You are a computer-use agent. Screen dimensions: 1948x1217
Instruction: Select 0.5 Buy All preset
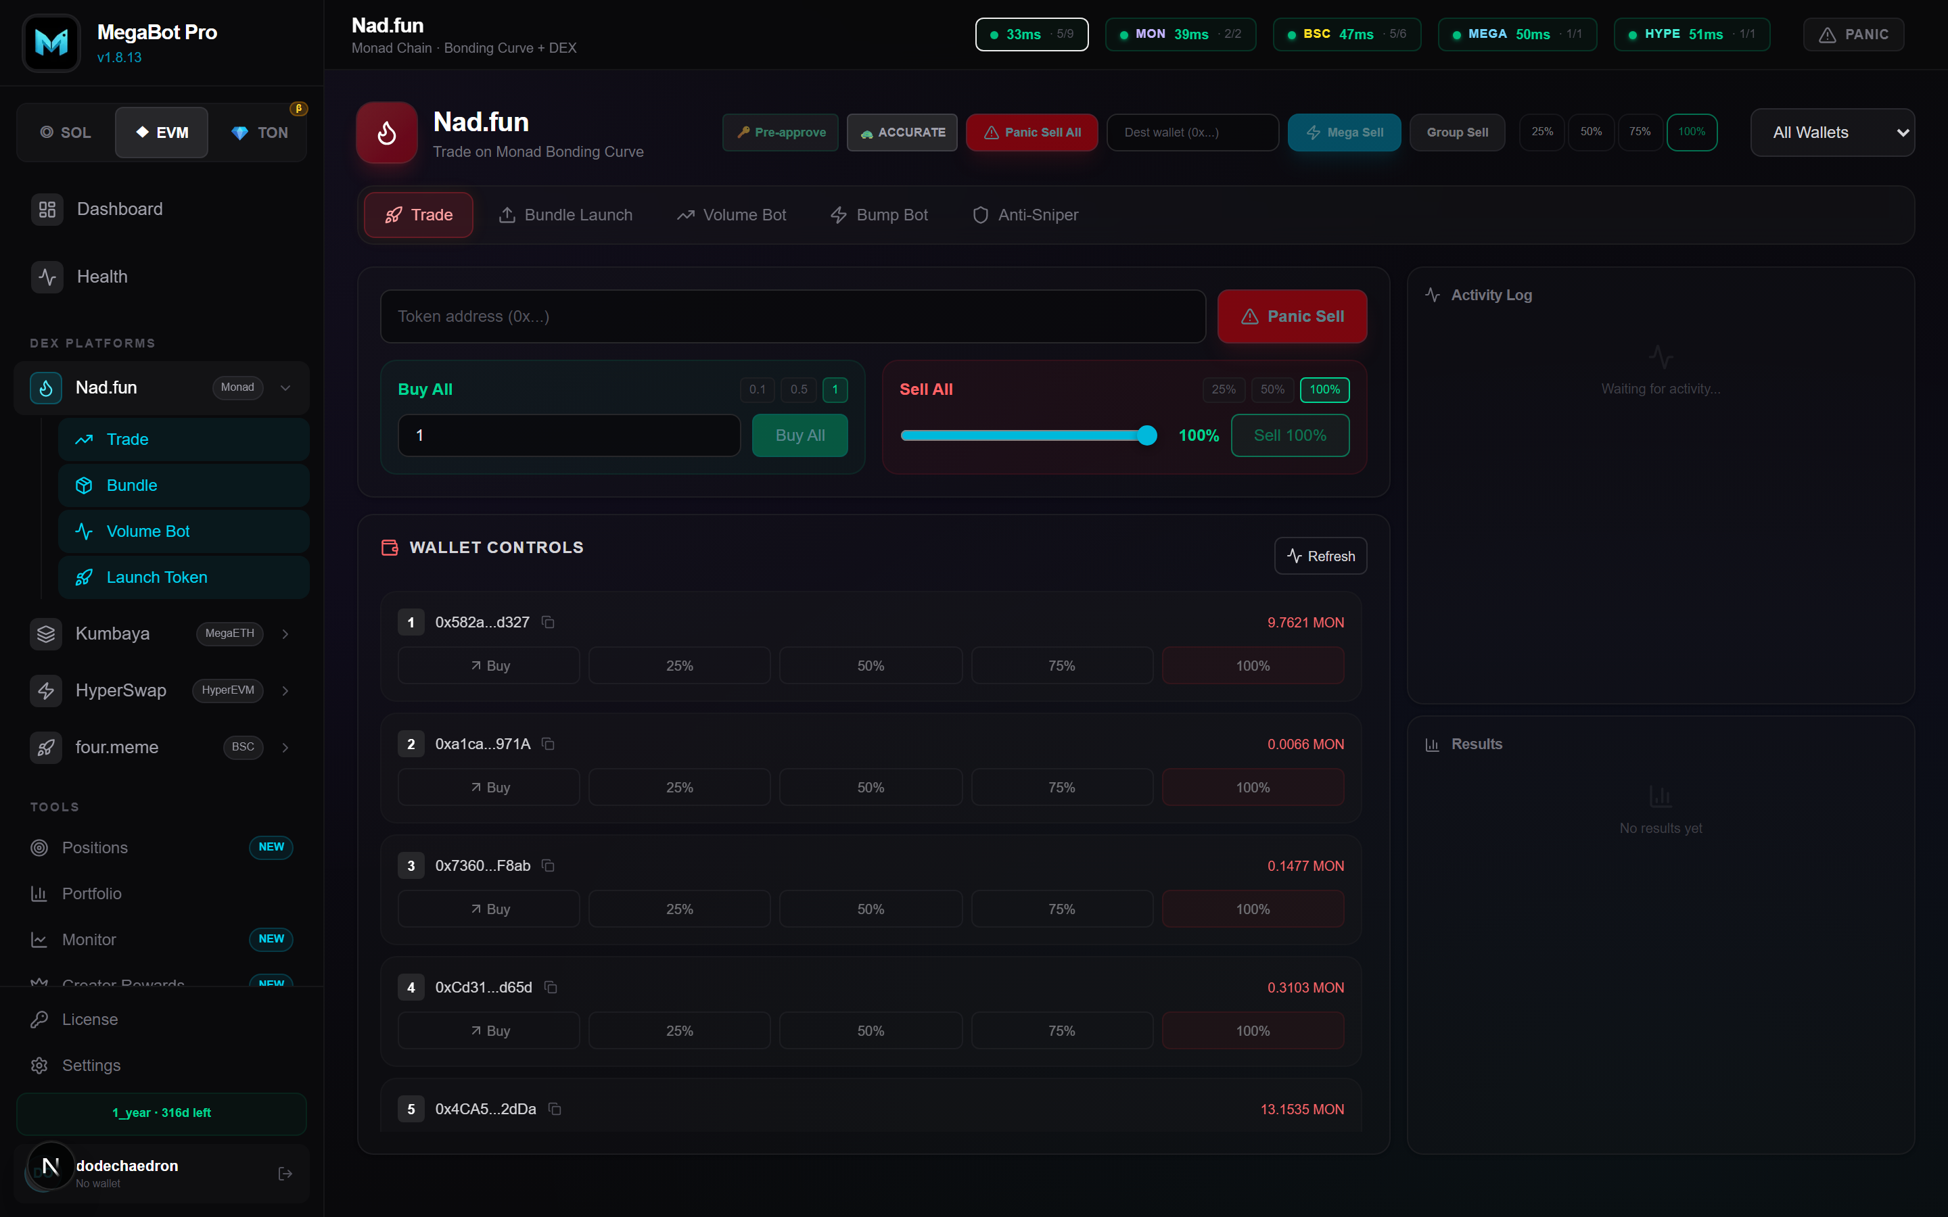point(799,389)
